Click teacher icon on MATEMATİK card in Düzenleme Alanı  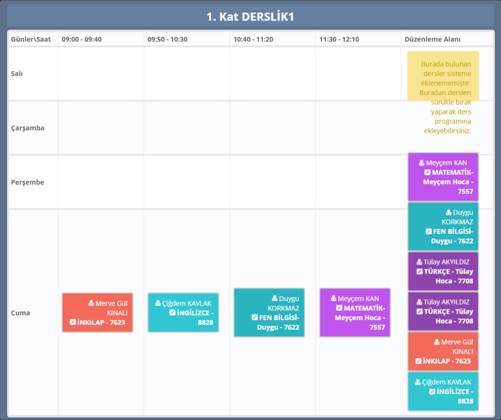pos(421,163)
